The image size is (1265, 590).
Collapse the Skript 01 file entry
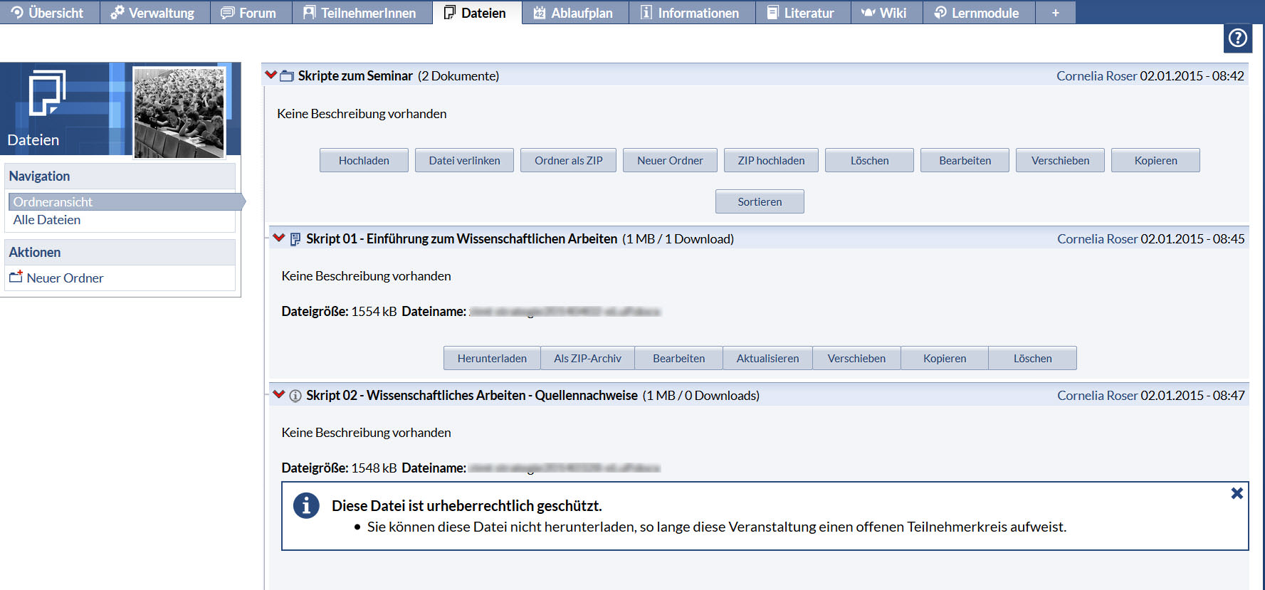coord(278,238)
